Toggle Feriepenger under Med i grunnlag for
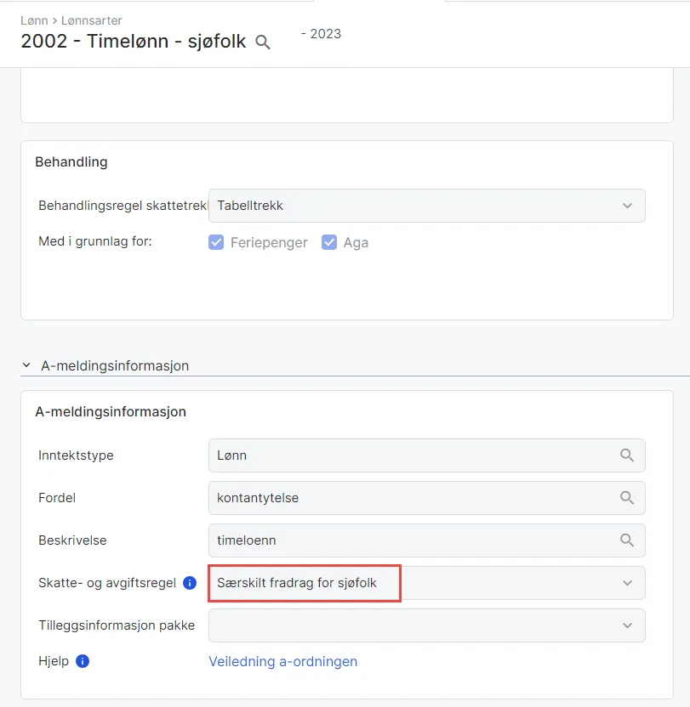The height and width of the screenshot is (707, 690). (x=216, y=242)
